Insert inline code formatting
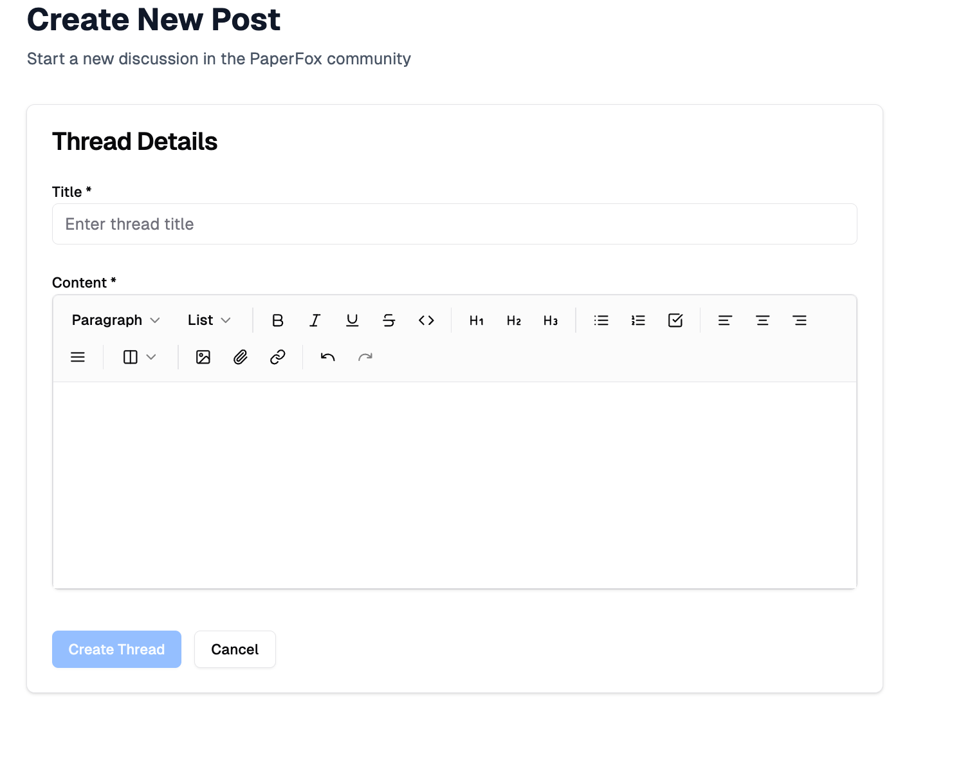The width and height of the screenshot is (961, 758). click(x=426, y=320)
